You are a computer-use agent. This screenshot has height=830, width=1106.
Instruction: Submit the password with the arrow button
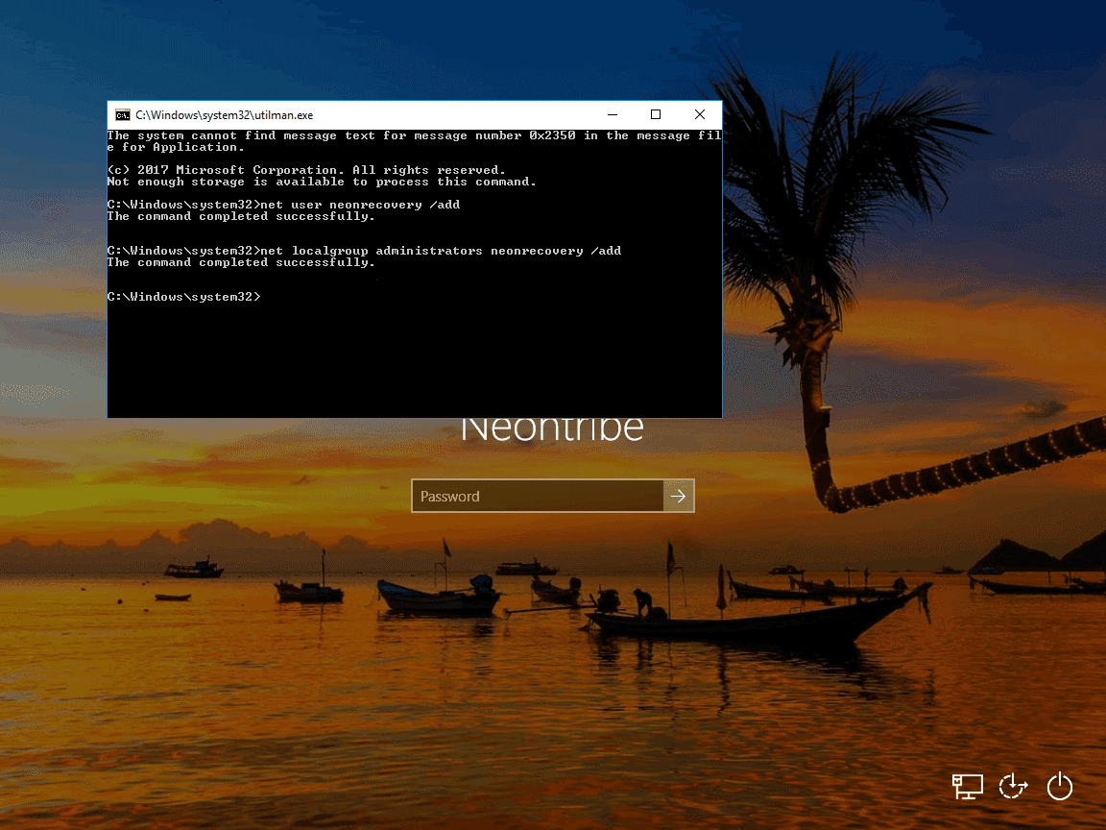click(679, 496)
